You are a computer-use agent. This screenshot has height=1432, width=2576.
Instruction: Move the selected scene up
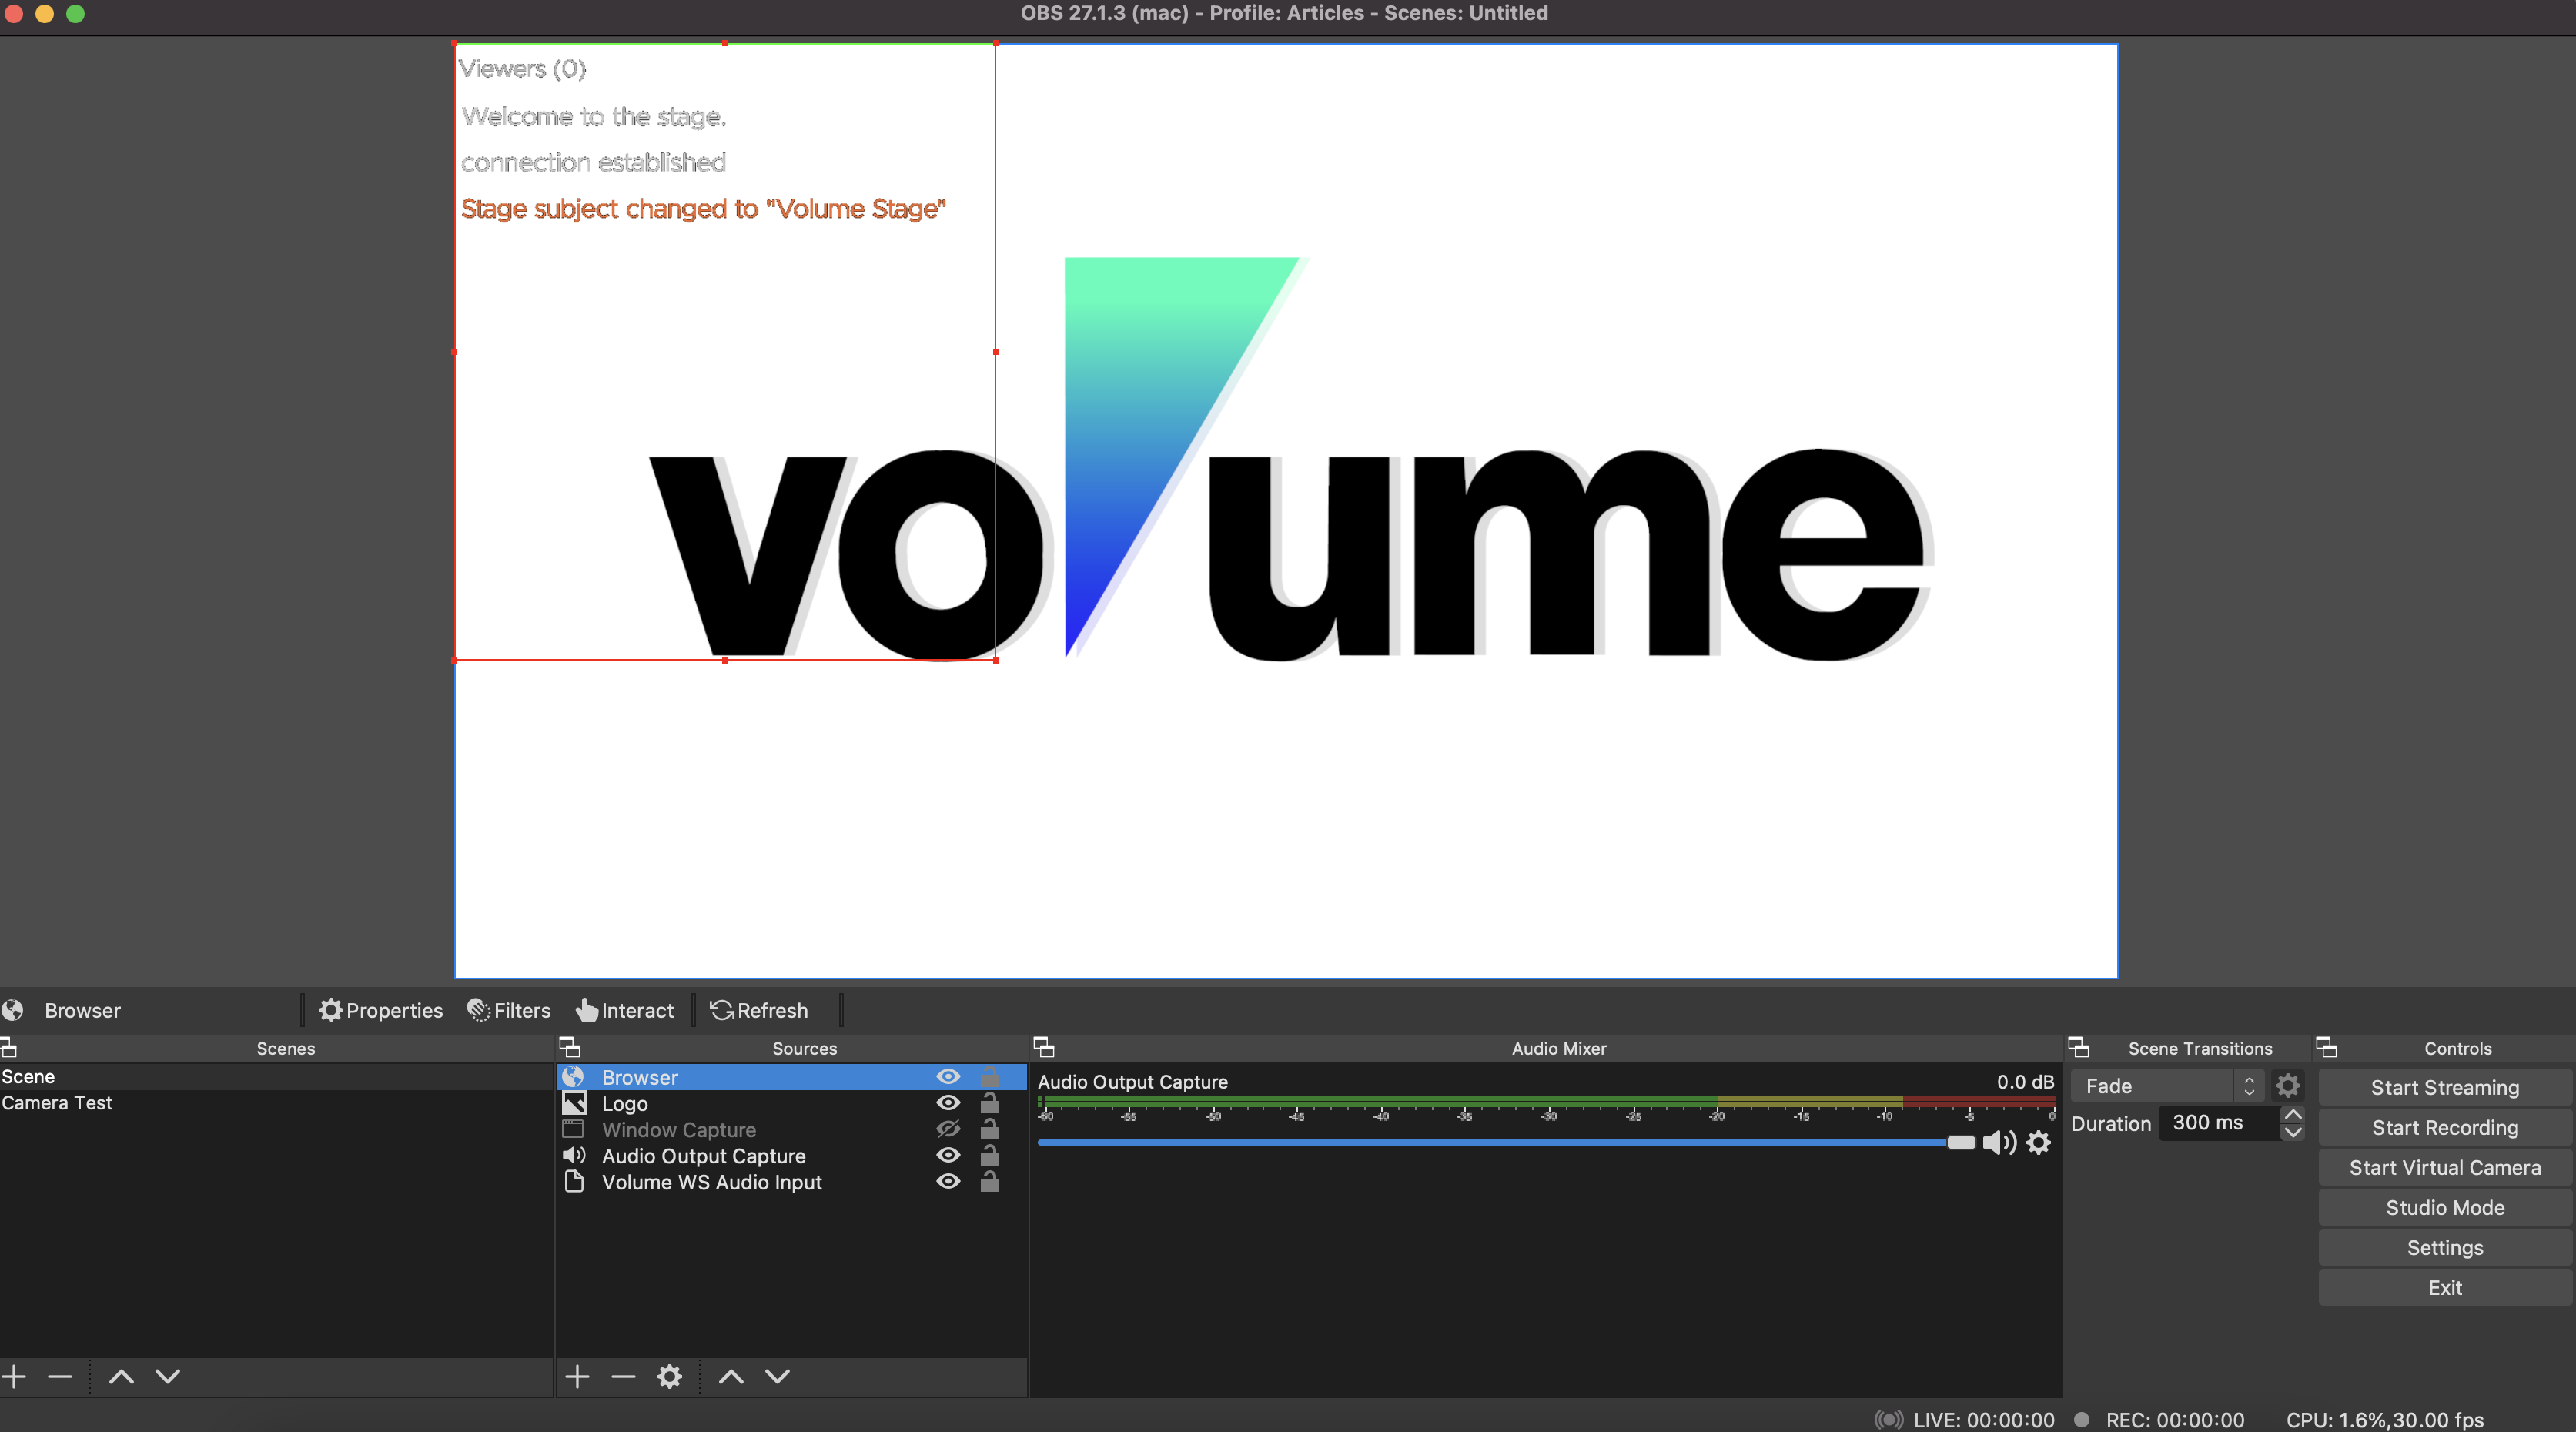(x=121, y=1376)
